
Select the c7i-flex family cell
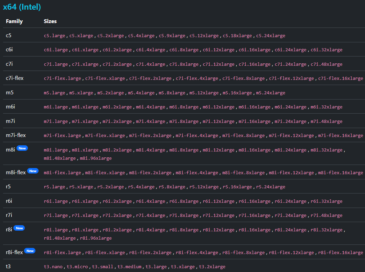(x=15, y=78)
